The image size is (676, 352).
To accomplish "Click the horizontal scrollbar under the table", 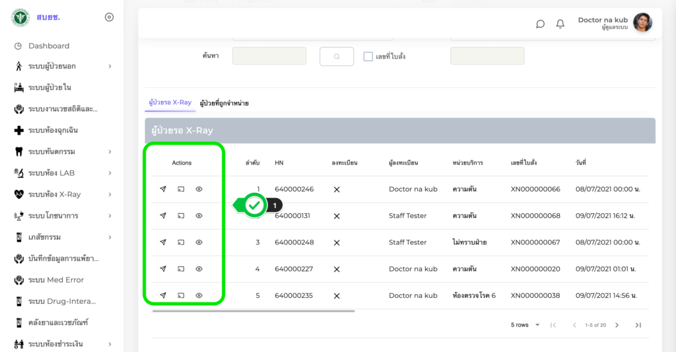I will click(x=253, y=311).
